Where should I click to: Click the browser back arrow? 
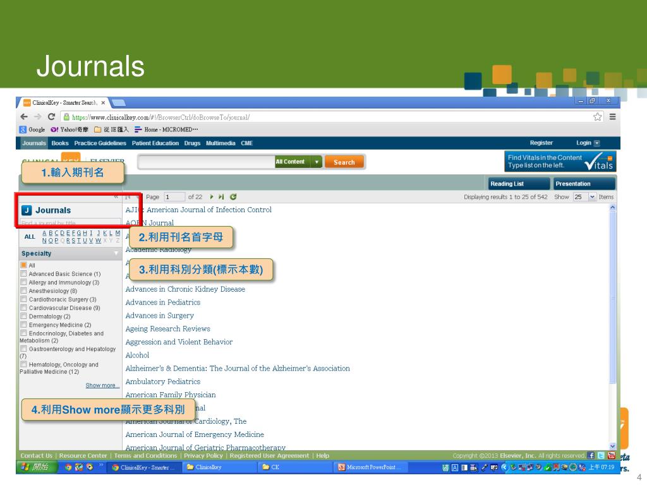[24, 117]
